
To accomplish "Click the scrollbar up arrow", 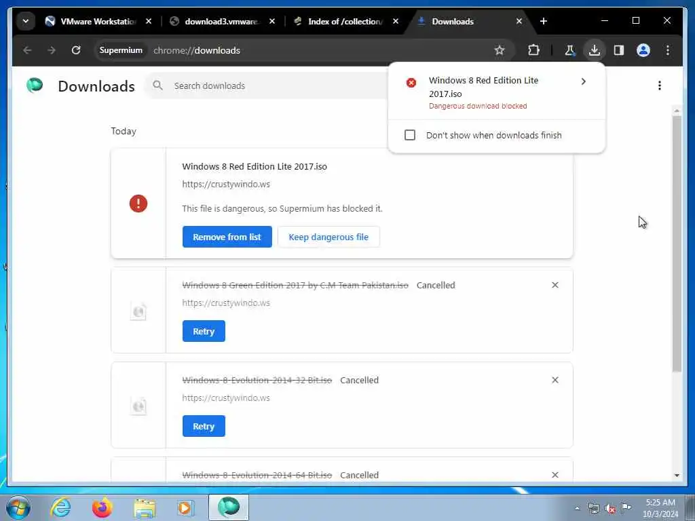I will click(677, 111).
